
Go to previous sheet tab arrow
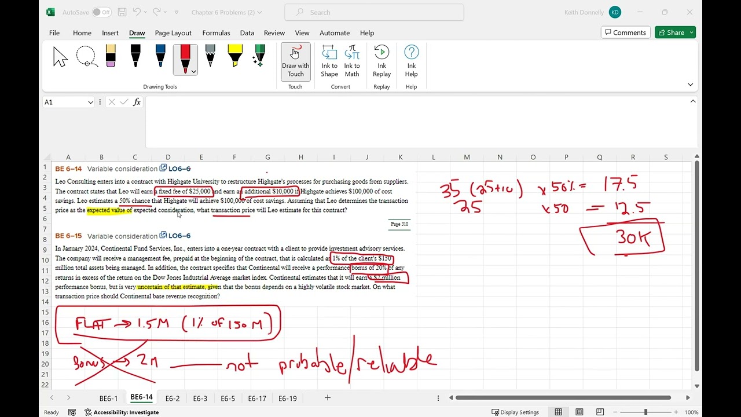pos(52,398)
